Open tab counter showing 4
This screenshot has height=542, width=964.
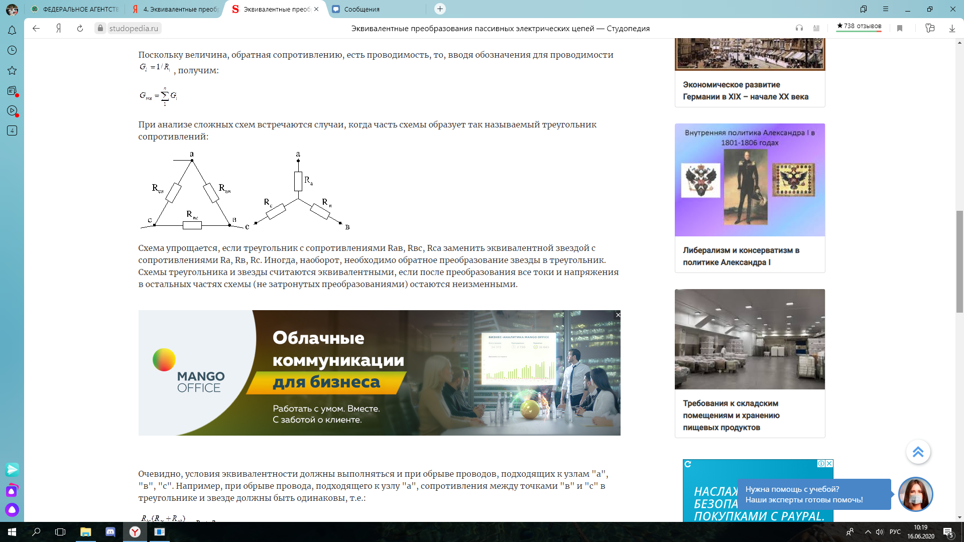[12, 130]
